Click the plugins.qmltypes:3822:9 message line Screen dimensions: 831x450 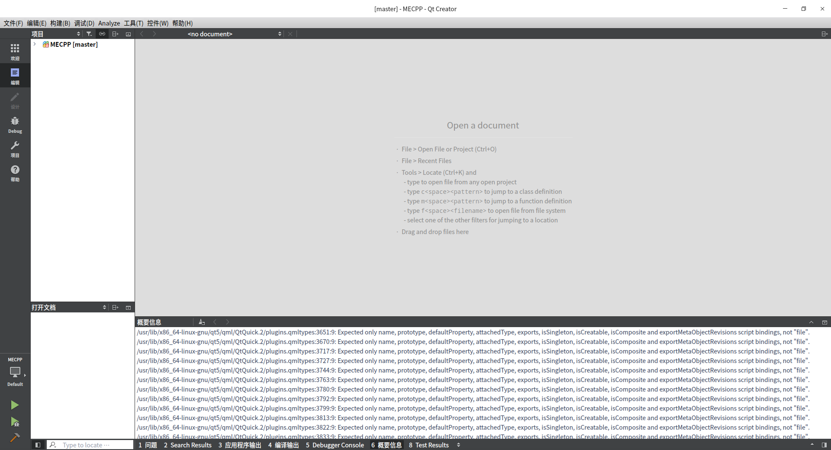pos(473,427)
